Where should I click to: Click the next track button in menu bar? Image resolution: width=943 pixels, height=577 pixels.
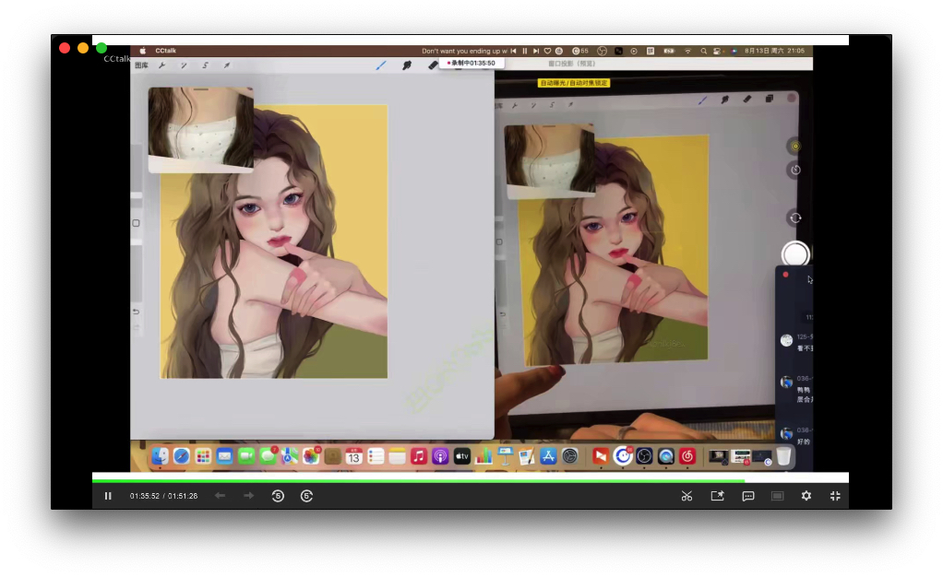536,51
